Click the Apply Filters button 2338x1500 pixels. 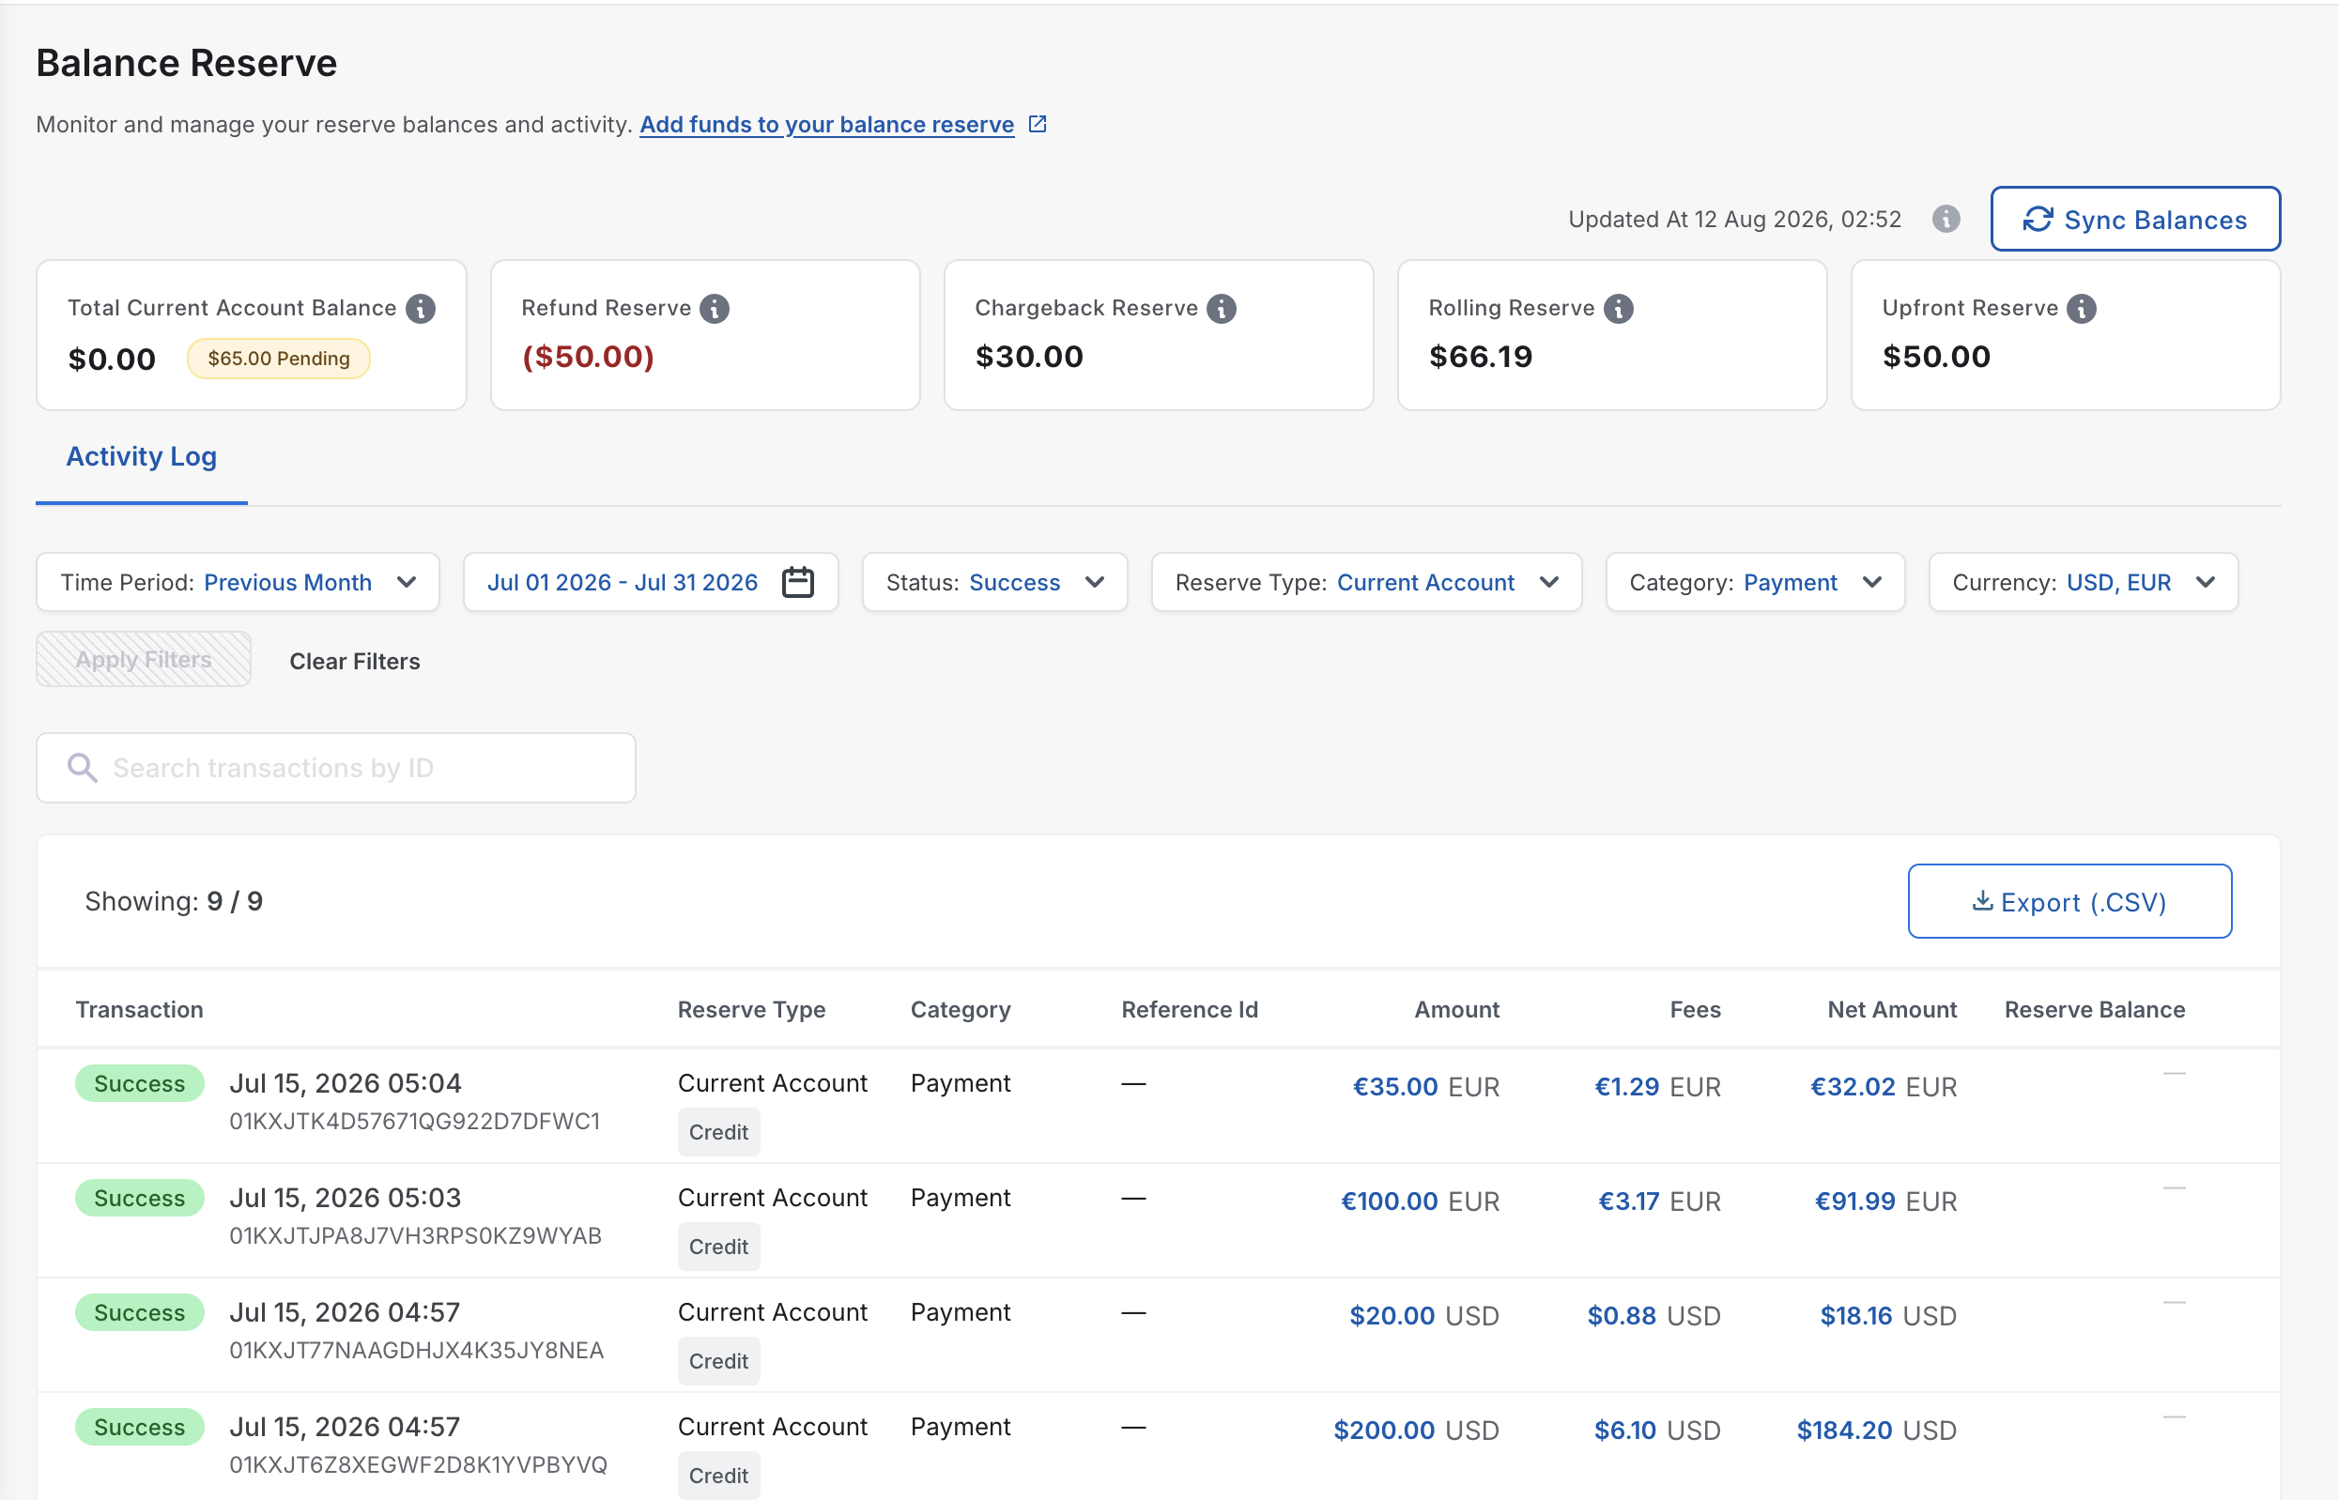point(144,659)
